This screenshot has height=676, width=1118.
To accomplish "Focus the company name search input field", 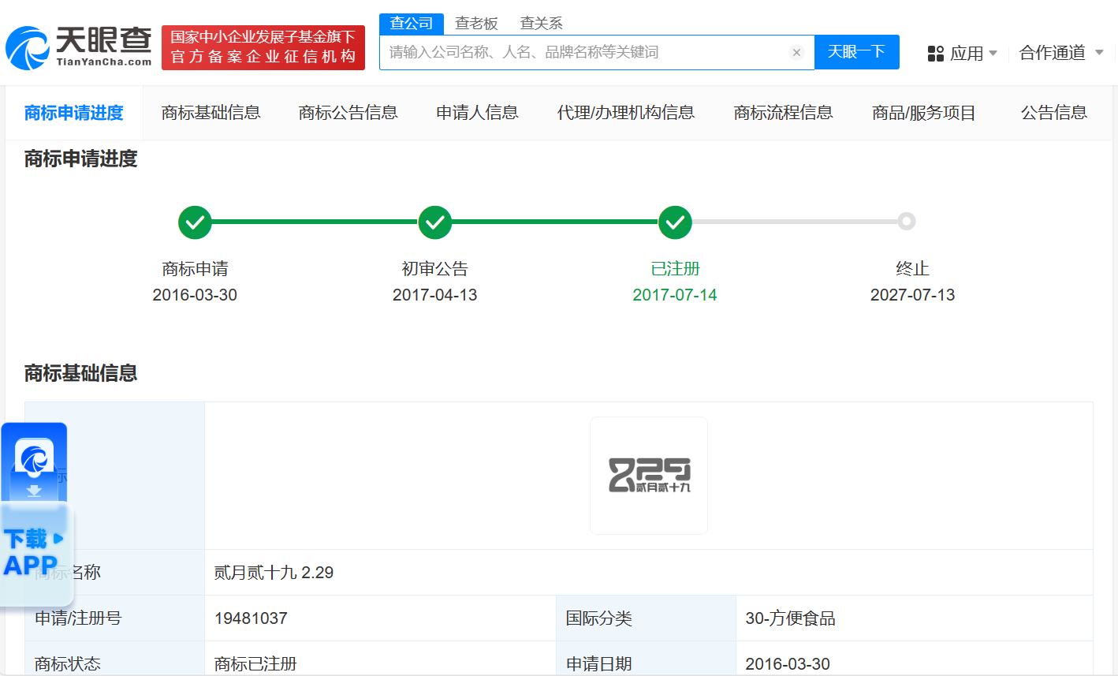I will pos(583,53).
